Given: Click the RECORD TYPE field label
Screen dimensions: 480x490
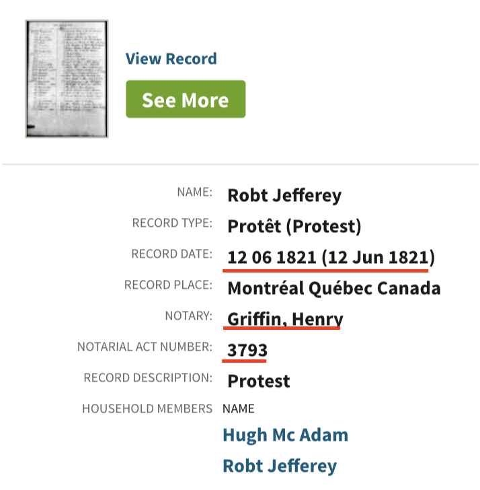Looking at the screenshot, I should click(172, 223).
